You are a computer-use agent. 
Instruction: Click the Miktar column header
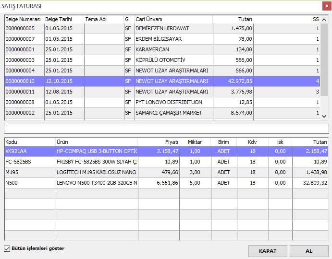click(195, 142)
